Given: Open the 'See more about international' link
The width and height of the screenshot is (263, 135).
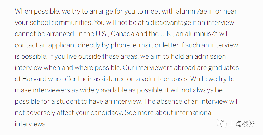Looking at the screenshot, I should point(169,113).
